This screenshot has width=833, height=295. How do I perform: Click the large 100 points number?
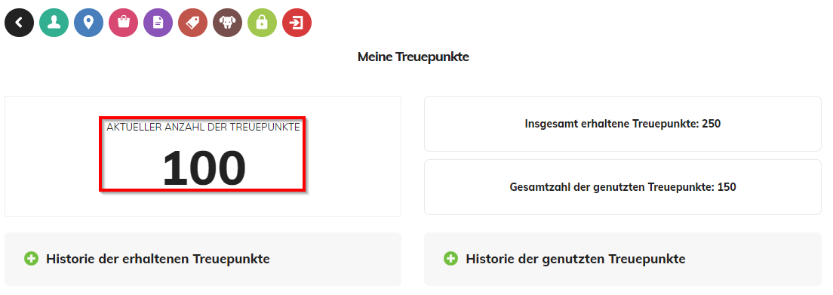pyautogui.click(x=204, y=168)
